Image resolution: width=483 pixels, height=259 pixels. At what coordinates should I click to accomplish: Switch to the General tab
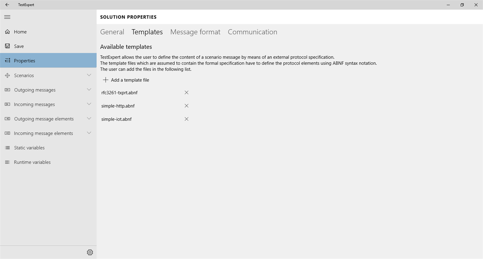click(112, 32)
